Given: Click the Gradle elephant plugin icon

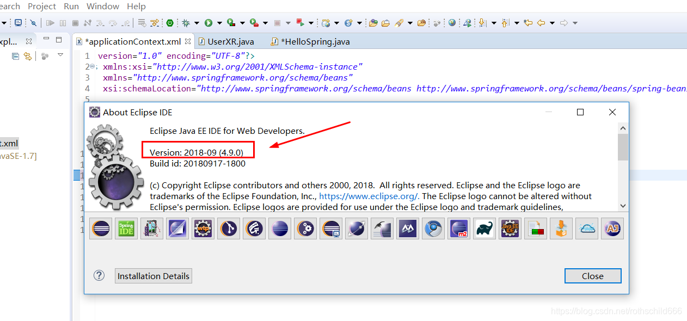Looking at the screenshot, I should pyautogui.click(x=485, y=229).
